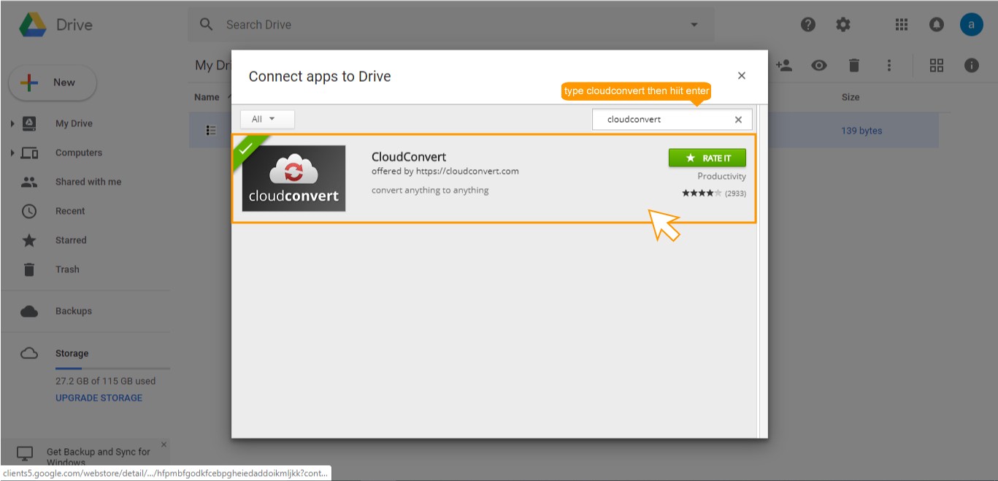
Task: Click Get Backup and Sync for Windows
Action: click(99, 457)
